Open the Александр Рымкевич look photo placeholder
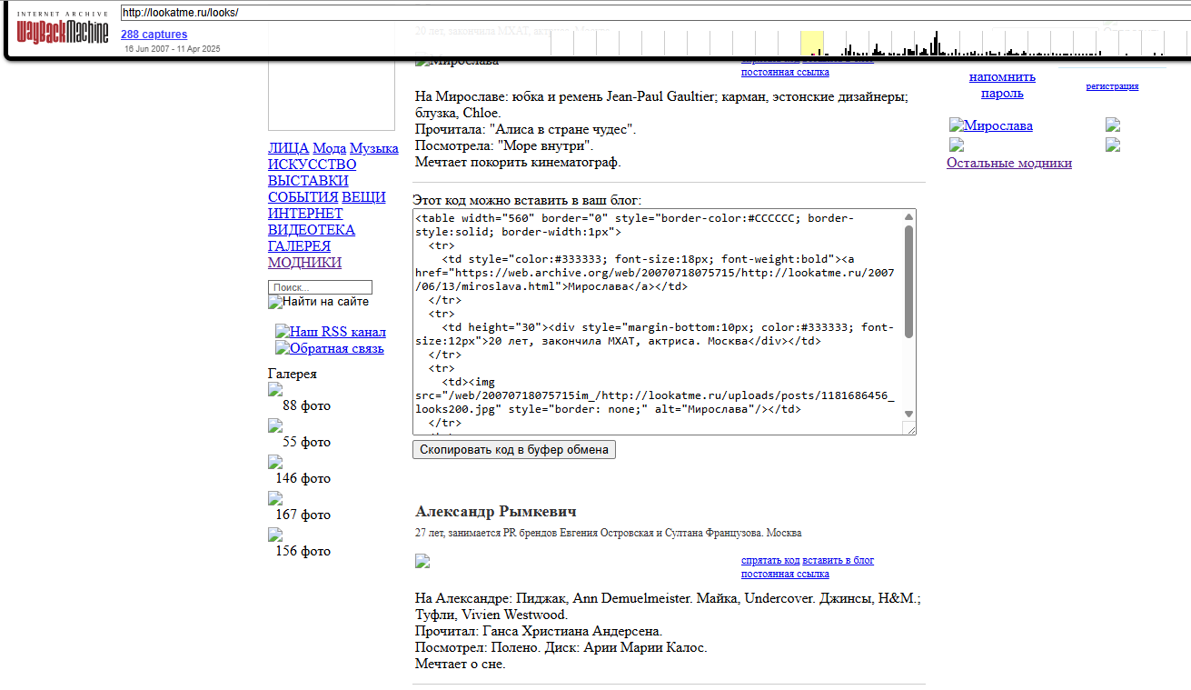This screenshot has width=1191, height=690. click(x=422, y=561)
